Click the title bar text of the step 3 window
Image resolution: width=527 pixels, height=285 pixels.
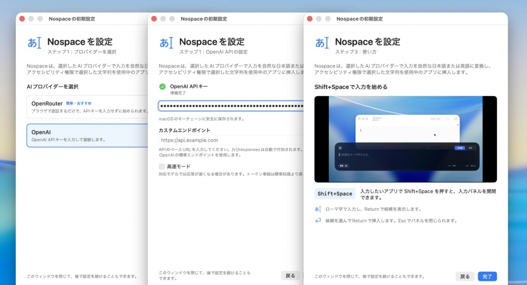click(x=359, y=19)
